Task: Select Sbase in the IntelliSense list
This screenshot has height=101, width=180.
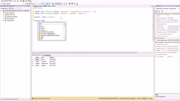Action: [42, 37]
